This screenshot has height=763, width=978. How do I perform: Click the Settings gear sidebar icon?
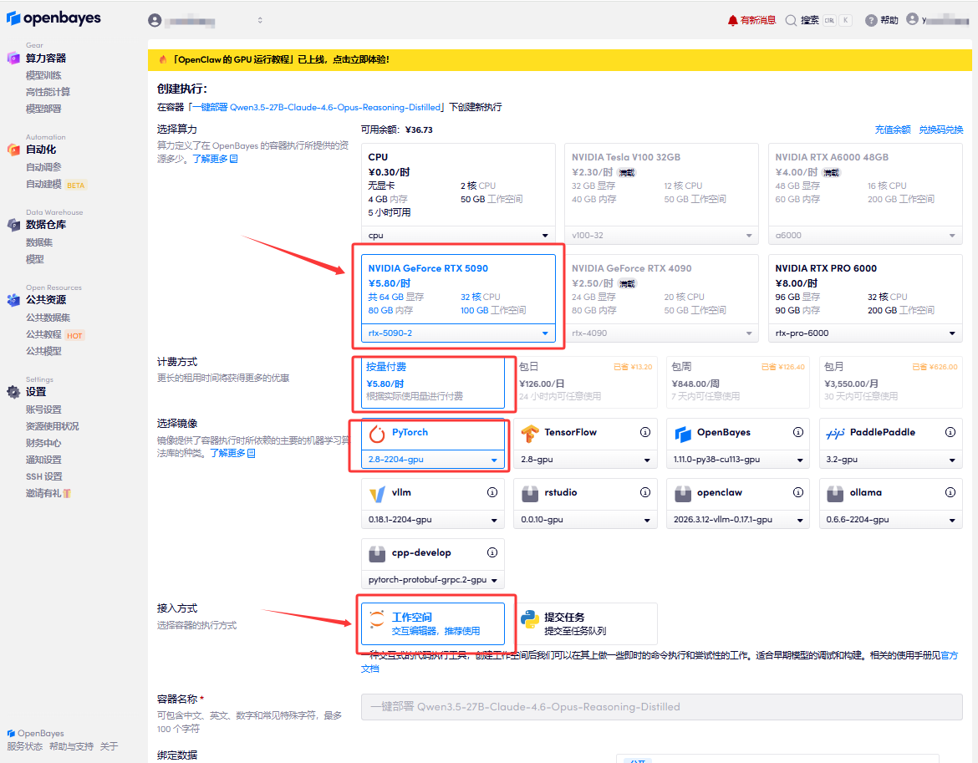(13, 392)
